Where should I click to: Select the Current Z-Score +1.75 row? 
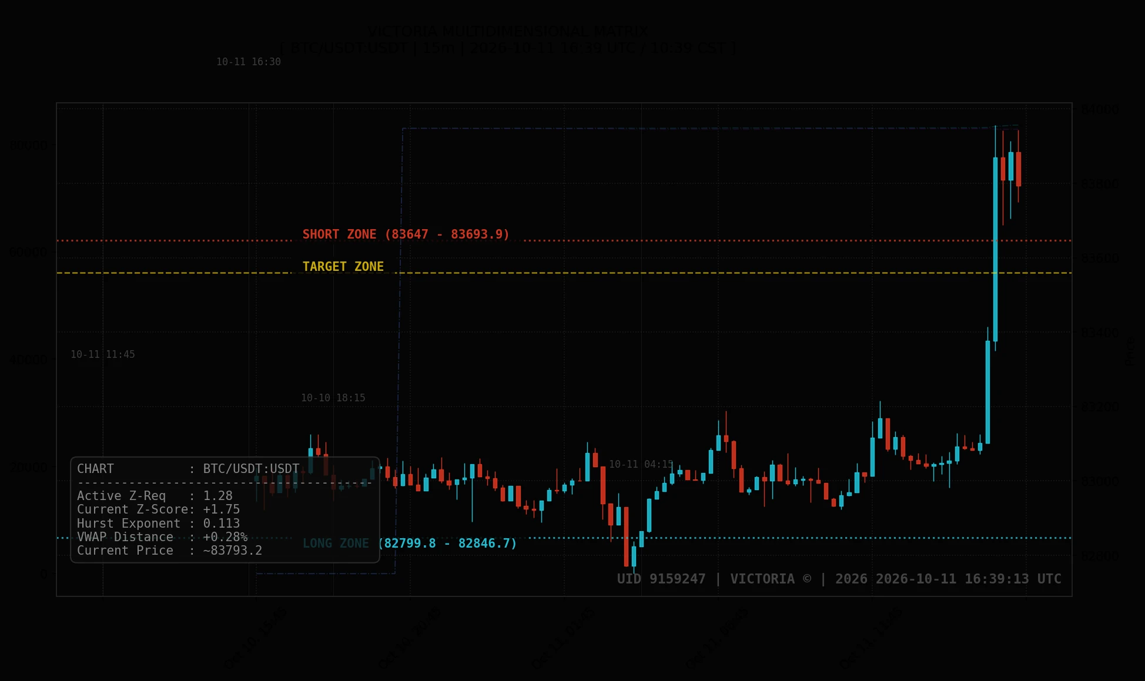159,509
